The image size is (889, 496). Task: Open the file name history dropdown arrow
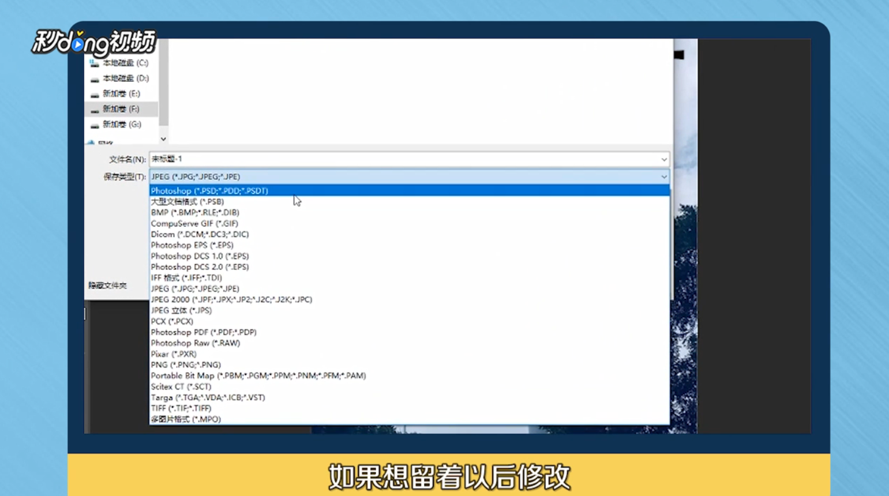pyautogui.click(x=664, y=159)
